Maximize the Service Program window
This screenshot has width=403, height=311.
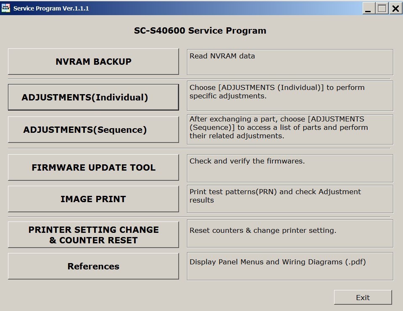(382, 8)
